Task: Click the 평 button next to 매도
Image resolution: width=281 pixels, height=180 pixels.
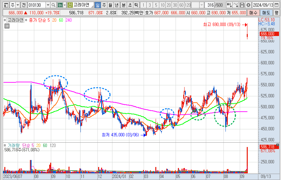Action: coord(277,13)
